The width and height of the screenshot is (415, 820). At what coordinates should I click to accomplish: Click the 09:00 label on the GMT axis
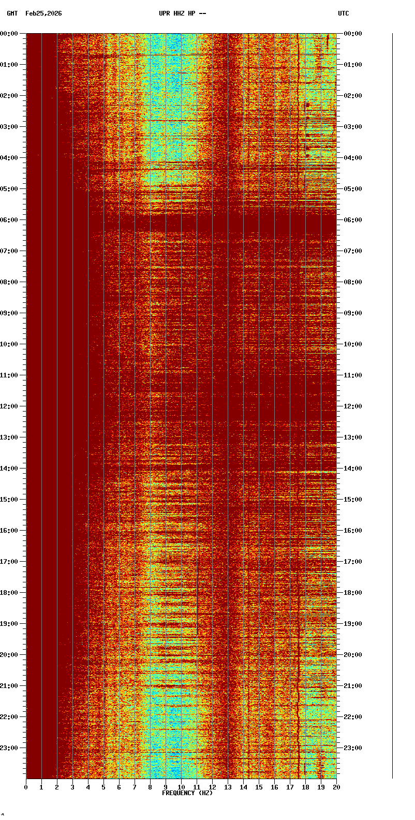tap(9, 313)
